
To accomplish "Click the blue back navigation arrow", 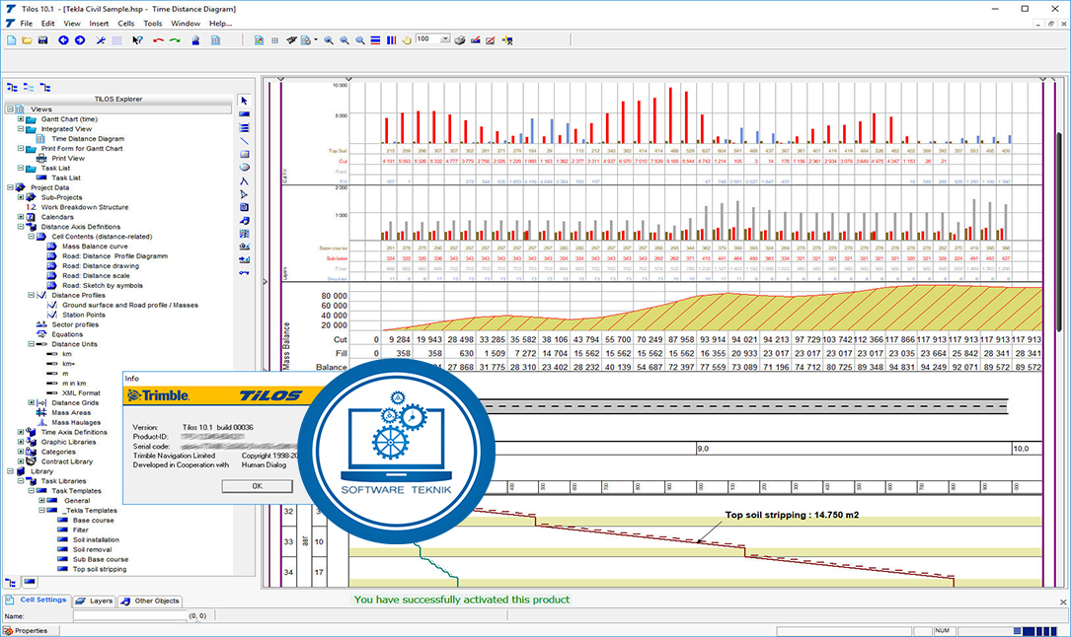I will point(61,40).
